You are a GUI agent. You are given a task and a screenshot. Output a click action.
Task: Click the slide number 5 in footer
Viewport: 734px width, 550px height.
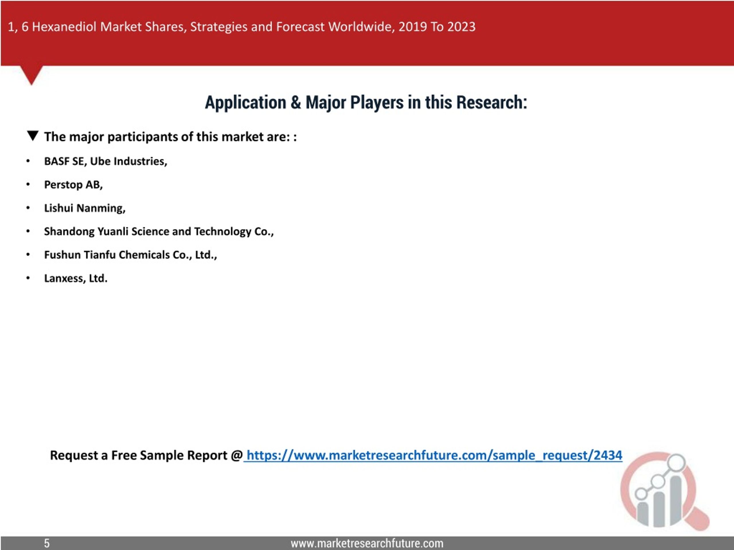coord(47,543)
